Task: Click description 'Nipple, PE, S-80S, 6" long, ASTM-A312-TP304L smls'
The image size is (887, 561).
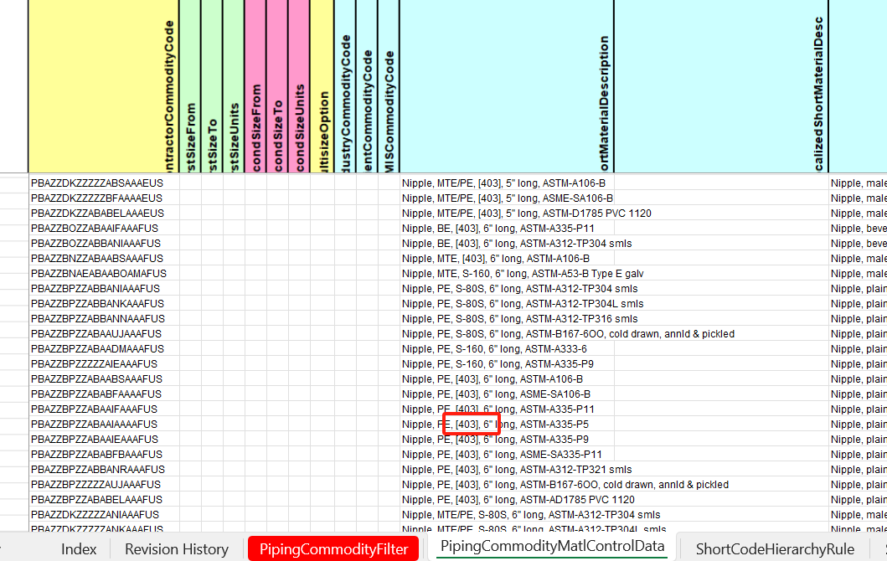Action: (523, 304)
